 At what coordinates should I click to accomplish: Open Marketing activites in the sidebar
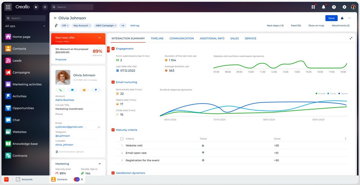point(25,84)
